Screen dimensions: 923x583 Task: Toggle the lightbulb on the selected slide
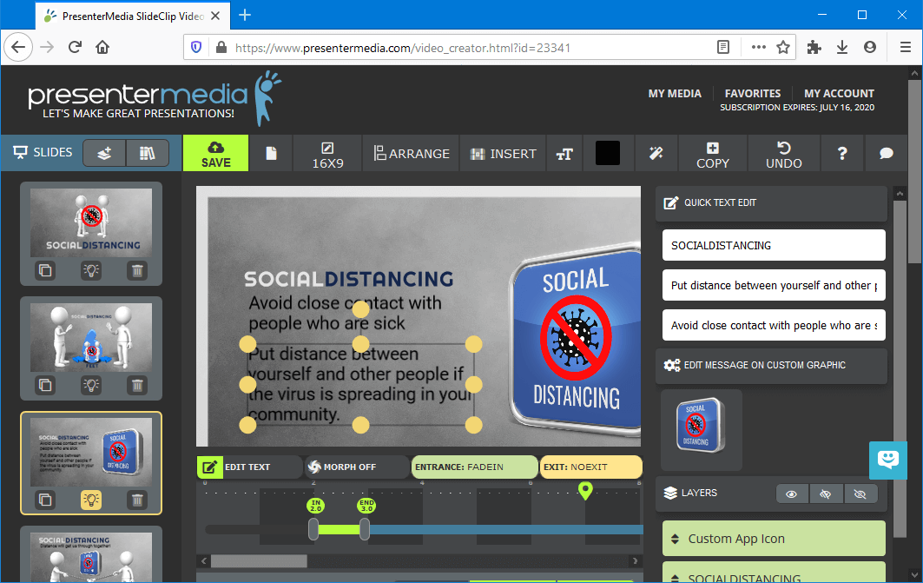pyautogui.click(x=91, y=500)
